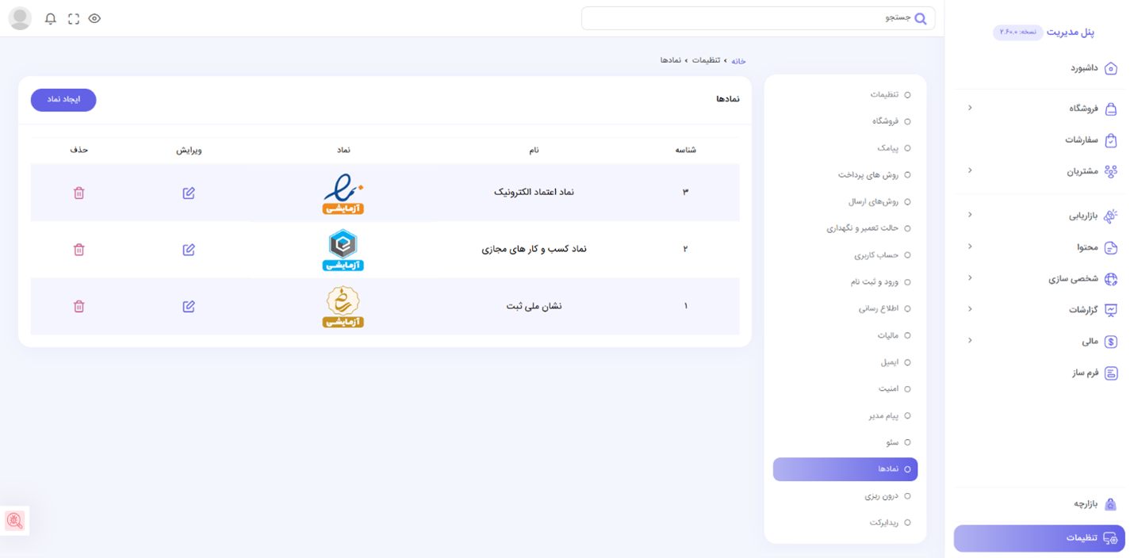
Task: Open سفارشات in the sidebar
Action: (x=1082, y=139)
